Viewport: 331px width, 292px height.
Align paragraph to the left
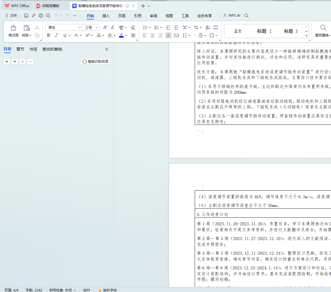tap(144, 35)
